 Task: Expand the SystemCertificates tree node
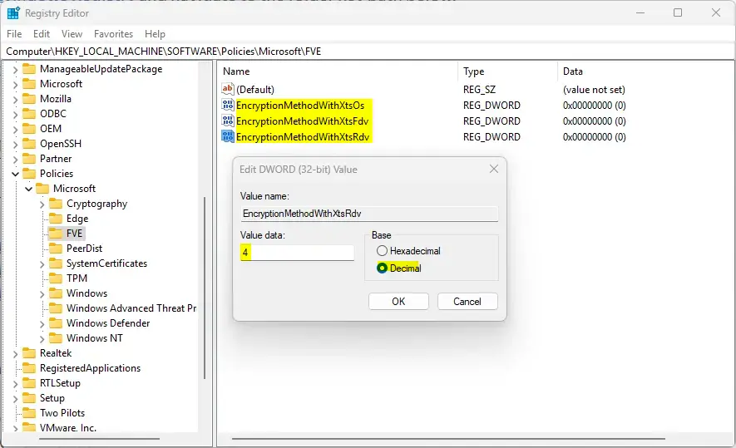pyautogui.click(x=42, y=264)
